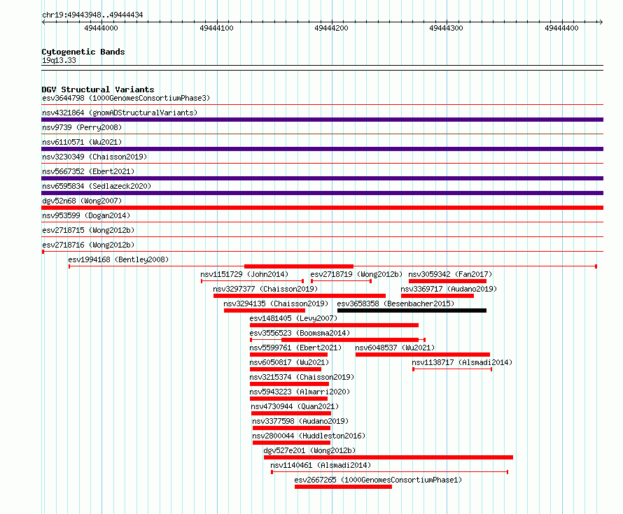
Task: Click the DGV Structural Variants track title
Action: point(98,90)
